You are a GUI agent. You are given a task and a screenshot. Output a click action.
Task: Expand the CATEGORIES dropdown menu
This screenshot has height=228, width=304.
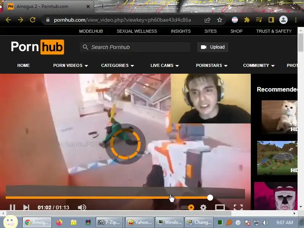(x=117, y=65)
